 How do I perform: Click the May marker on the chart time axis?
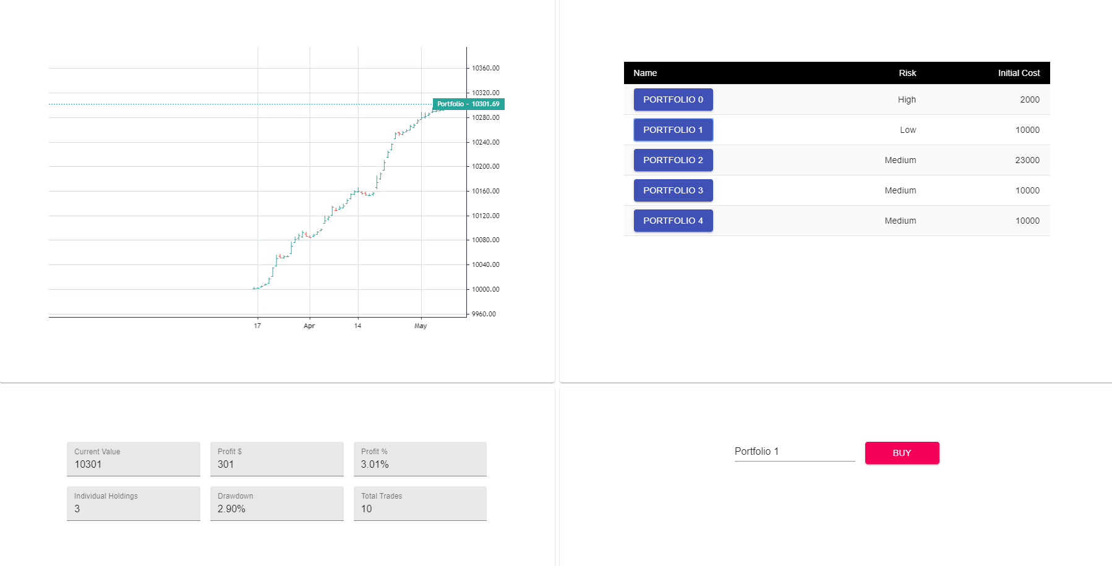(421, 326)
